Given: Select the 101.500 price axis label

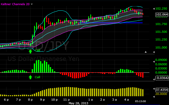Looking at the screenshot, I should click(x=161, y=32).
